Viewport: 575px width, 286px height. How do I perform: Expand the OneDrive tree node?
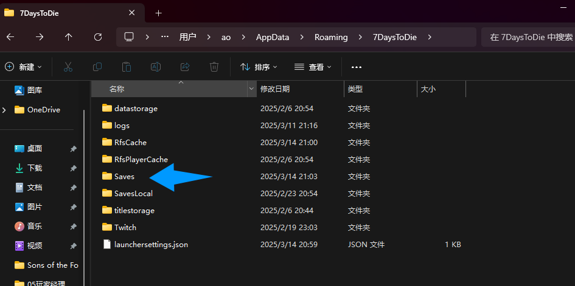tap(5, 110)
